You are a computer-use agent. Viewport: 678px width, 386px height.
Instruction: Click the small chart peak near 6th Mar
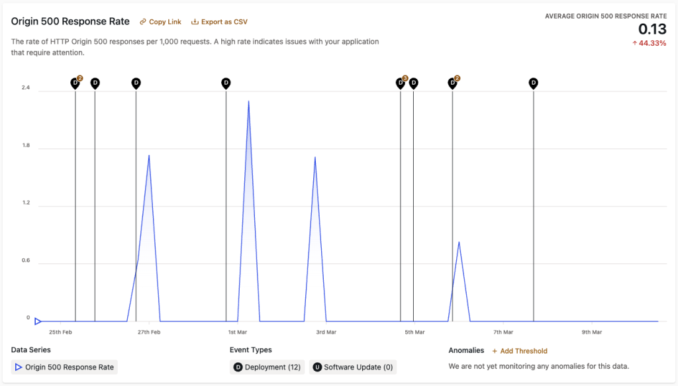[x=459, y=243]
